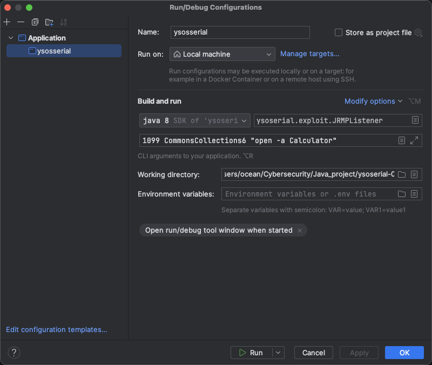Expand the program arguments field

pos(414,140)
